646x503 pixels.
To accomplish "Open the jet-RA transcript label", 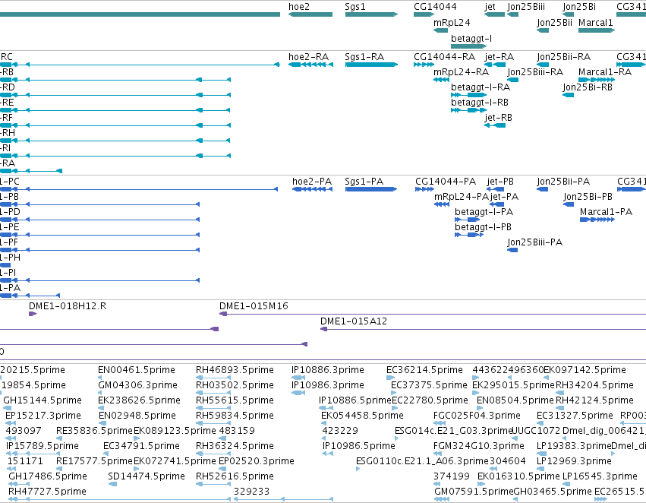I will point(499,57).
